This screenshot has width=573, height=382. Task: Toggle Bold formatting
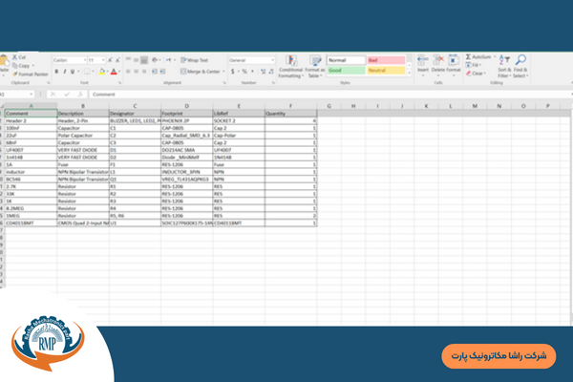coord(55,71)
